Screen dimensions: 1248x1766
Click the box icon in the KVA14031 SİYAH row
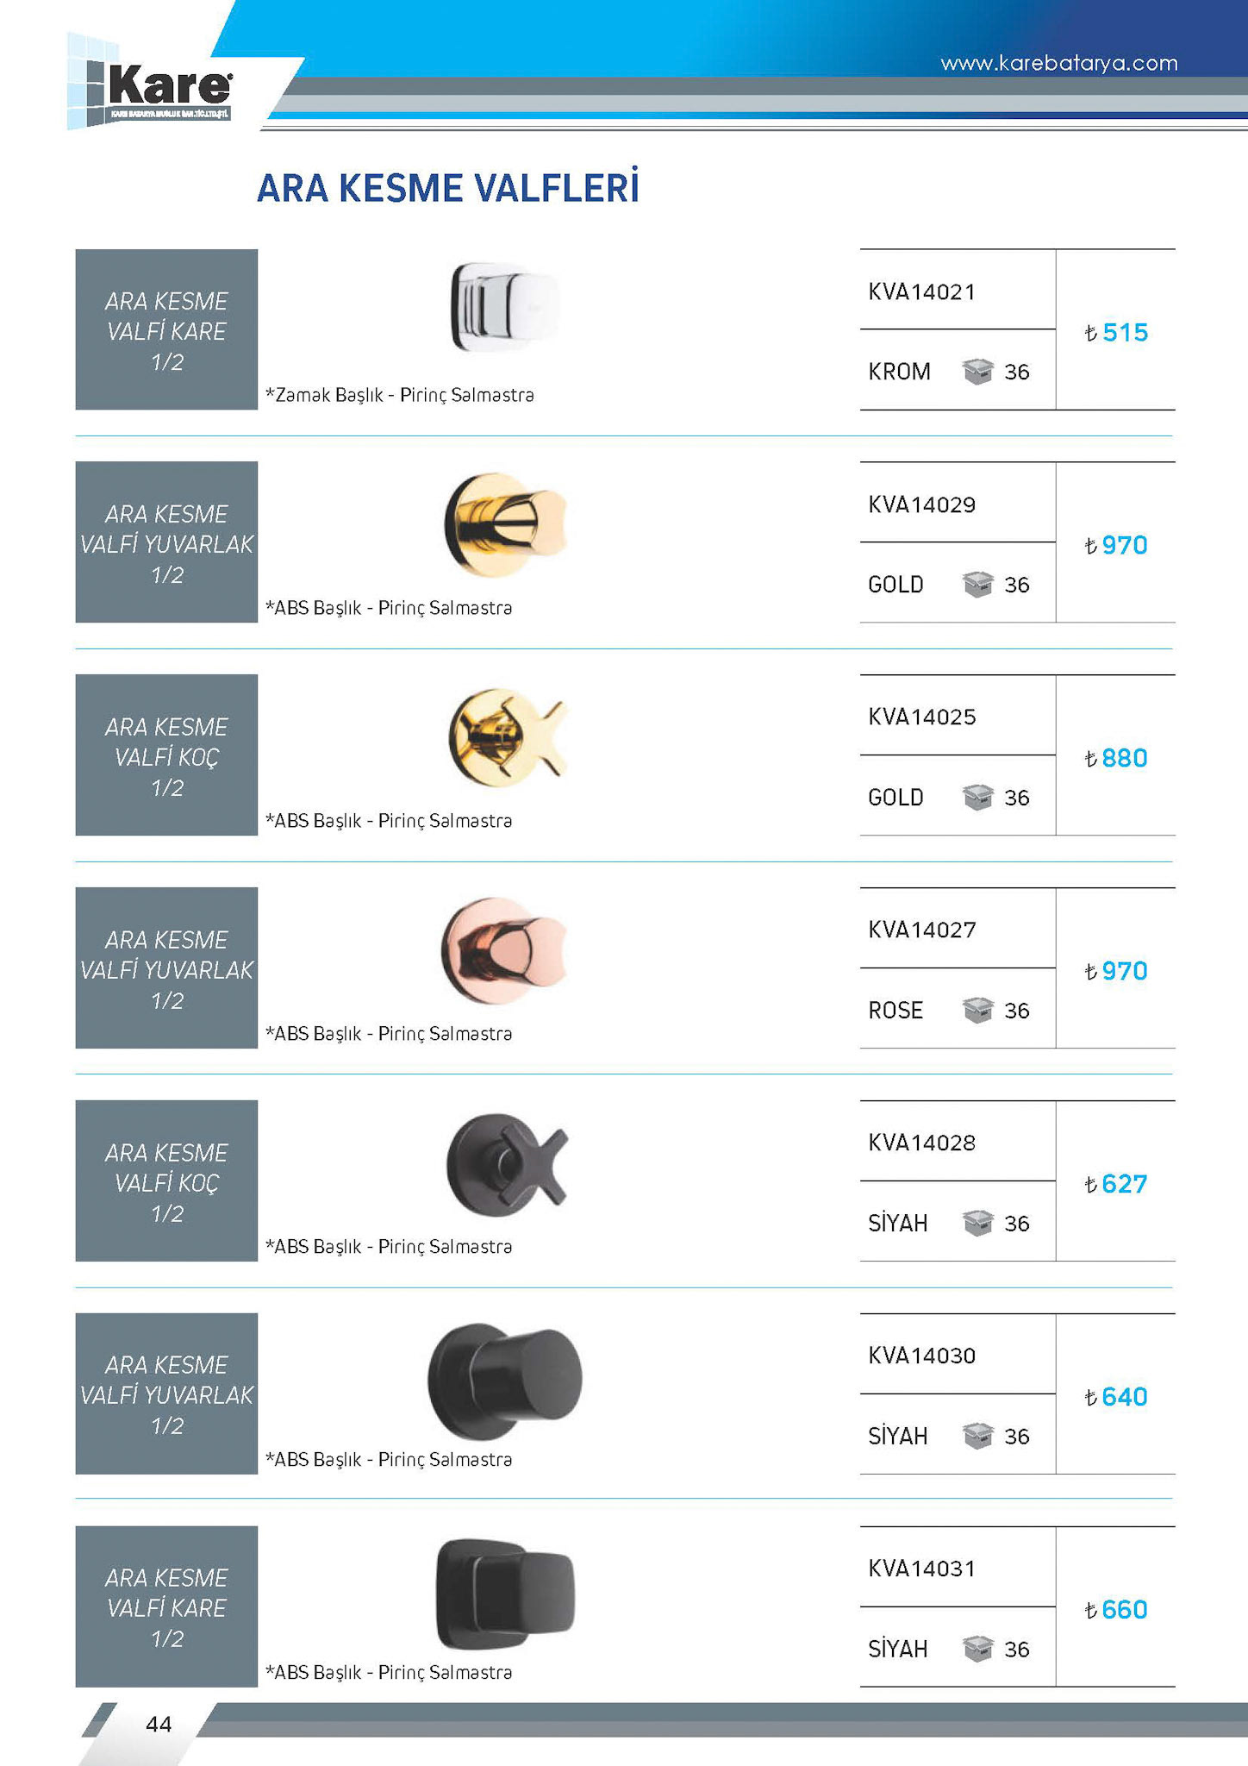[977, 1649]
